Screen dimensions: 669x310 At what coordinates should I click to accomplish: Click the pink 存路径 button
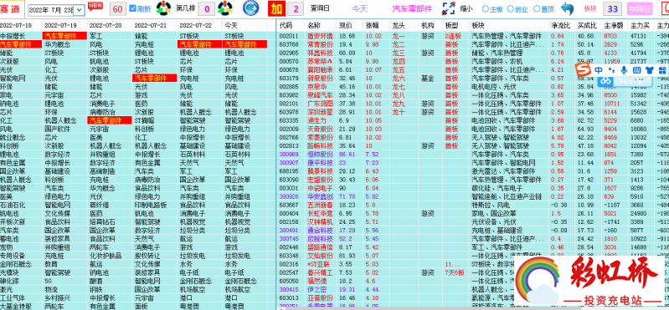pyautogui.click(x=640, y=8)
